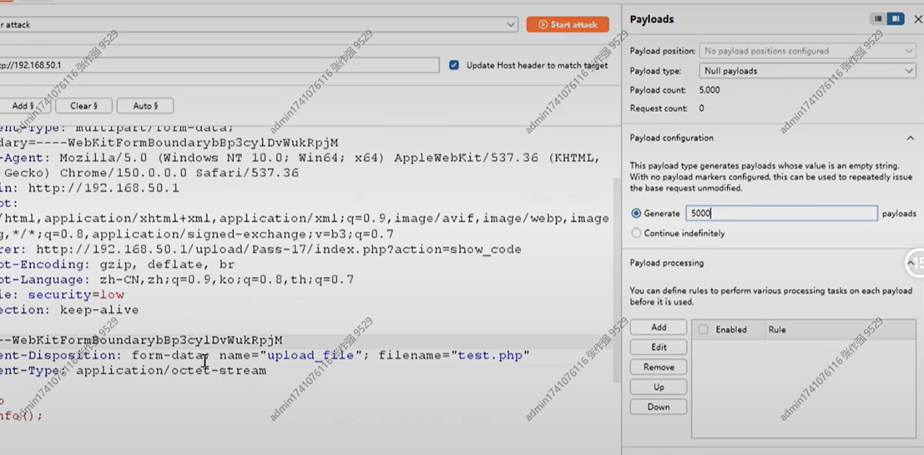Click the keep-alive connection value
This screenshot has width=924, height=455.
(x=99, y=310)
